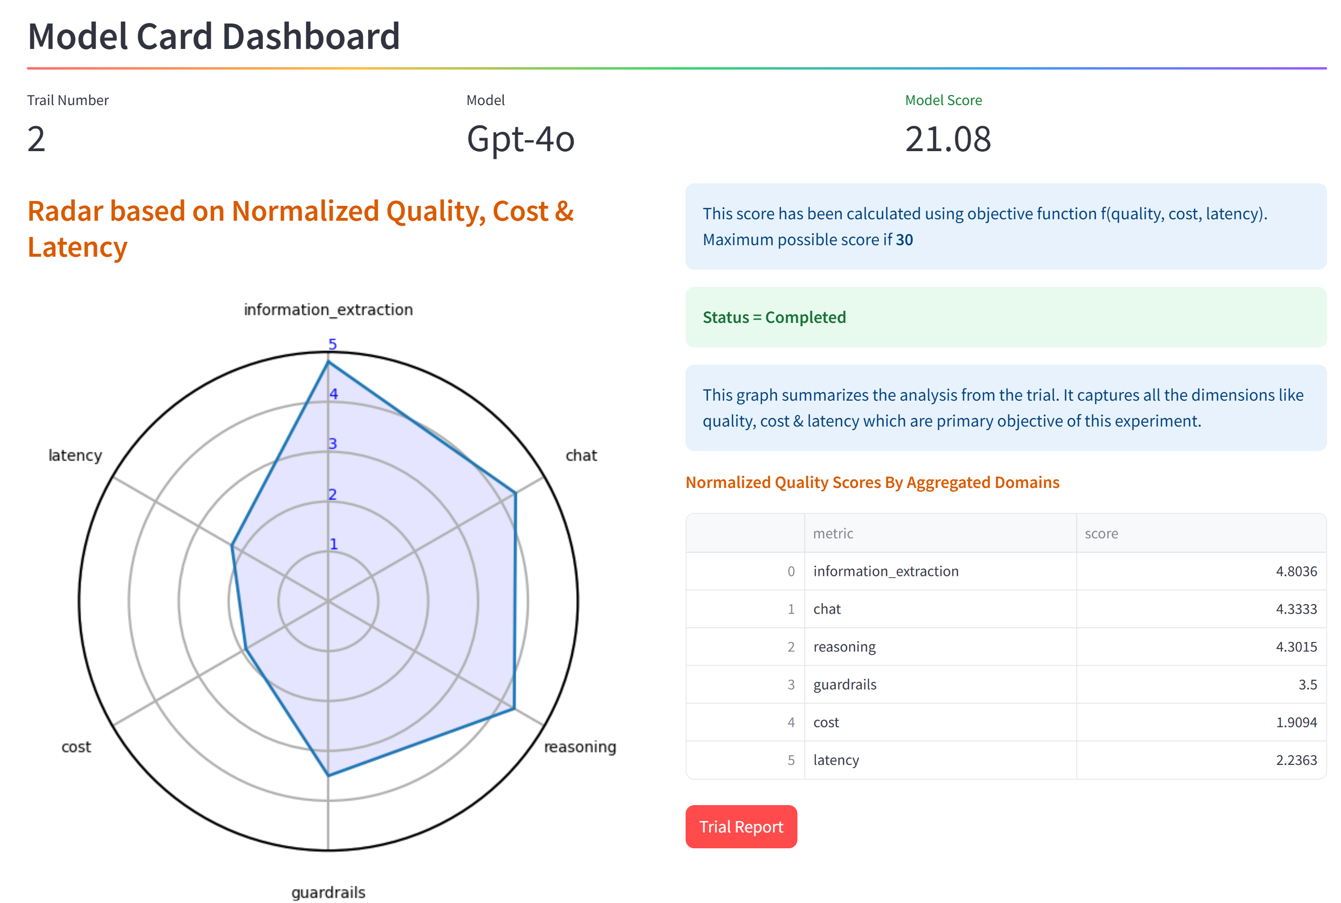Click the score column header
This screenshot has width=1341, height=903.
coord(1101,533)
